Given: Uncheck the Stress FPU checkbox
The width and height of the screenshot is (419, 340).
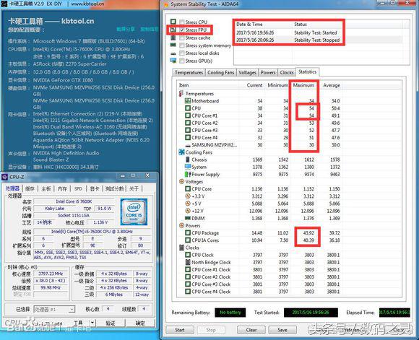Looking at the screenshot, I should tap(182, 30).
